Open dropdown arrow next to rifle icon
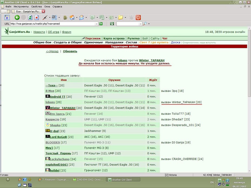This screenshot has width=251, height=188. pos(50,18)
